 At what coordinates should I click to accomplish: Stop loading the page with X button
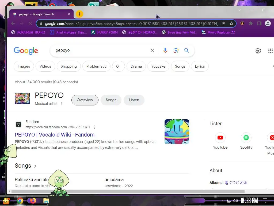[x=30, y=24]
